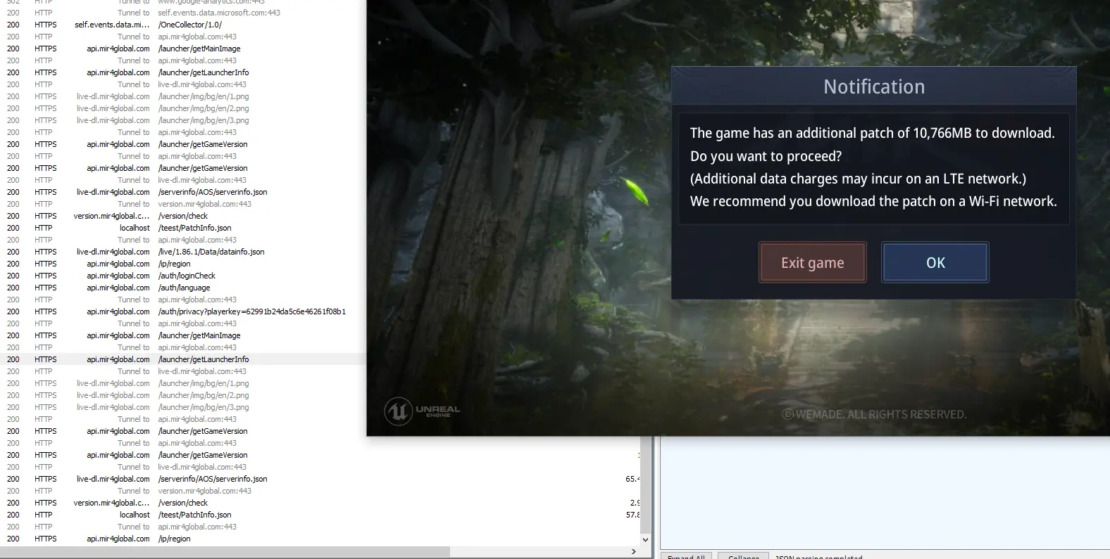The width and height of the screenshot is (1110, 559).
Task: Click the Notification dialog title
Action: click(x=874, y=86)
